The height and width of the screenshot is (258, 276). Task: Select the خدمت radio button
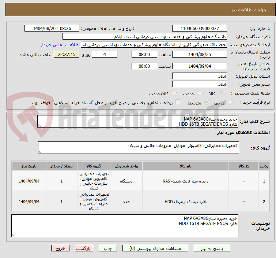click(x=200, y=93)
